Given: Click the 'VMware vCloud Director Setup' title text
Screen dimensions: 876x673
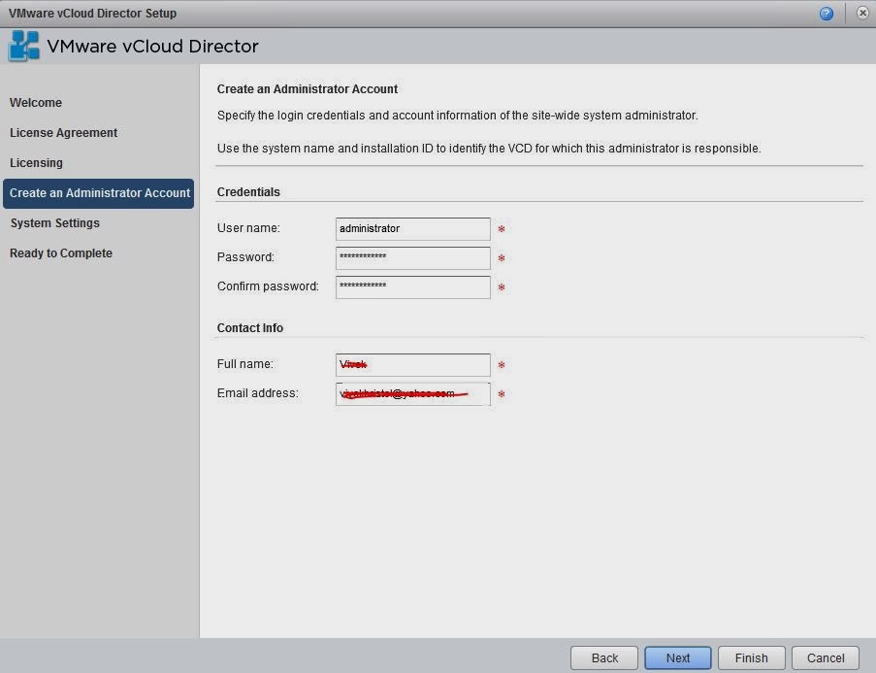Looking at the screenshot, I should [x=92, y=14].
